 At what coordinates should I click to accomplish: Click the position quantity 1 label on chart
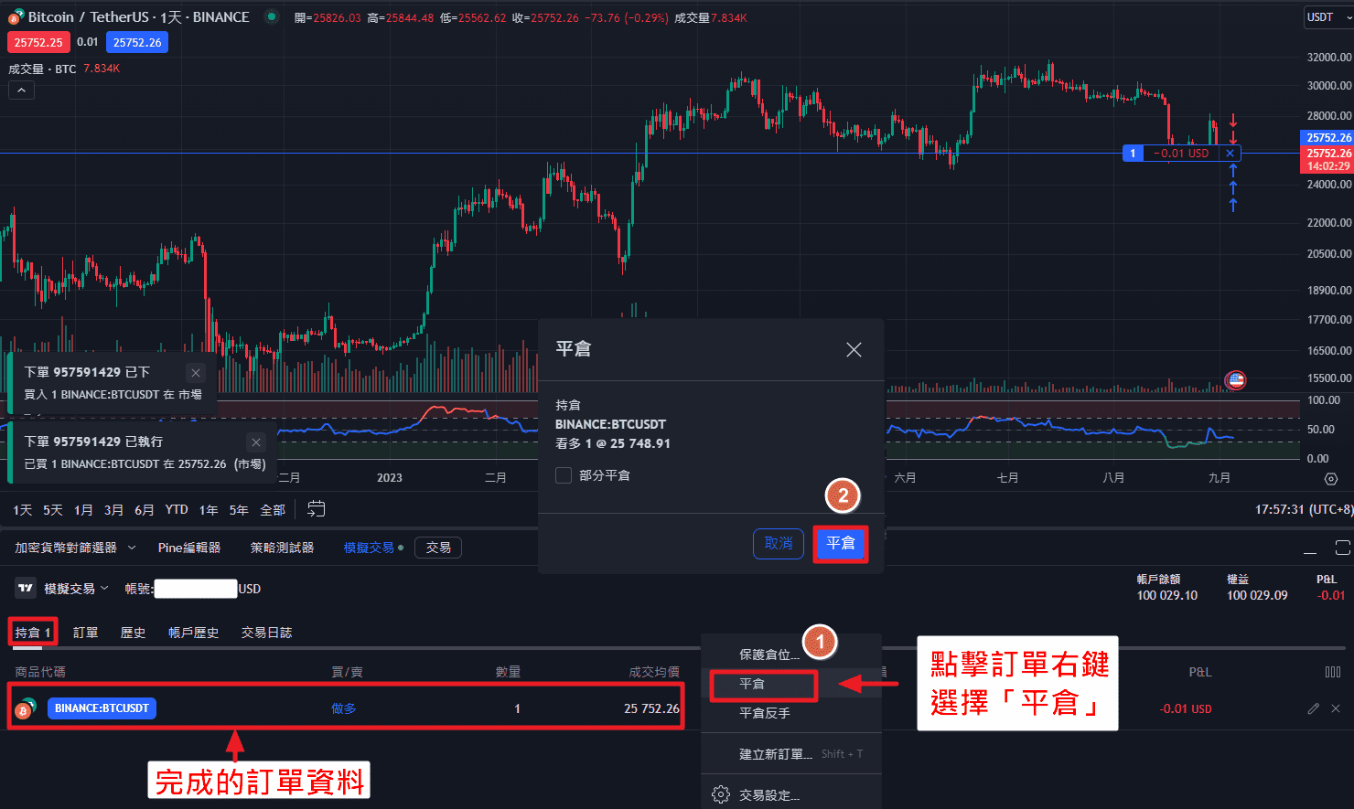click(x=1133, y=154)
